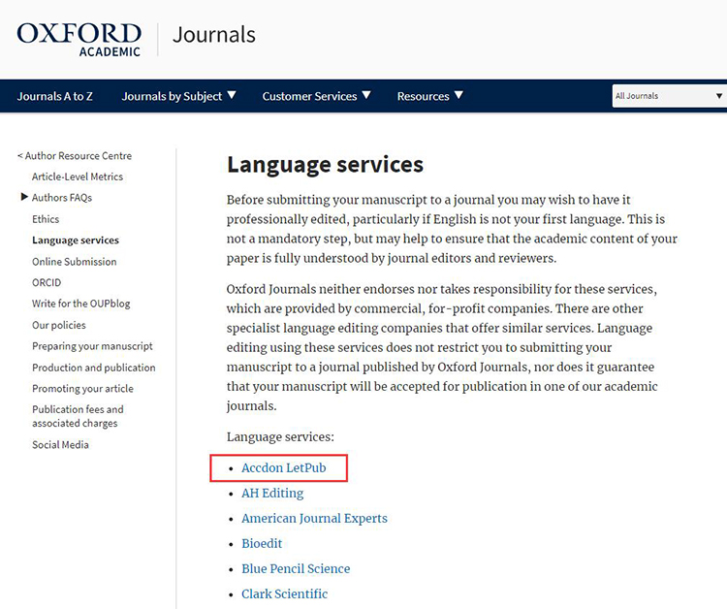Open Publication fees and associated charges
727x609 pixels.
pyautogui.click(x=78, y=416)
